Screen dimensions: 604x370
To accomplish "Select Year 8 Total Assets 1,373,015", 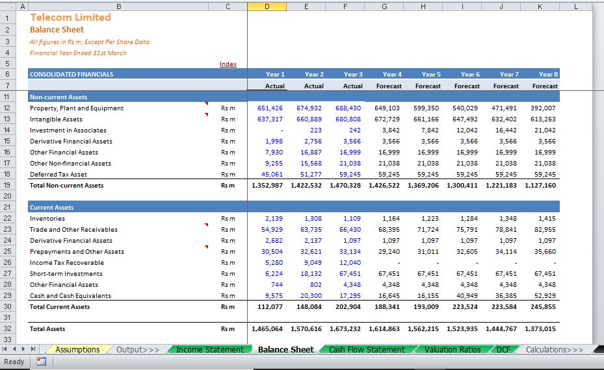I will pyautogui.click(x=540, y=329).
